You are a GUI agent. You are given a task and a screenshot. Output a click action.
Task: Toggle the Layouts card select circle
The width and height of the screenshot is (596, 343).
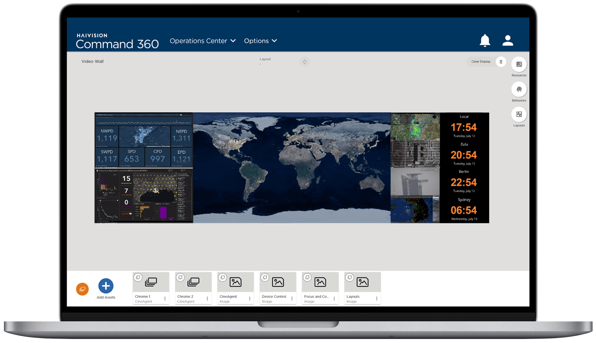[350, 278]
